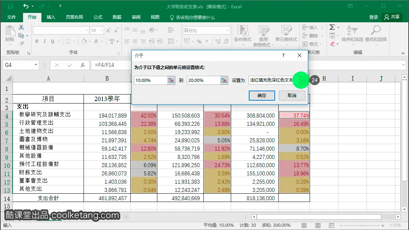Toggle Underline formatting button
This screenshot has width=409, height=230.
[53, 41]
